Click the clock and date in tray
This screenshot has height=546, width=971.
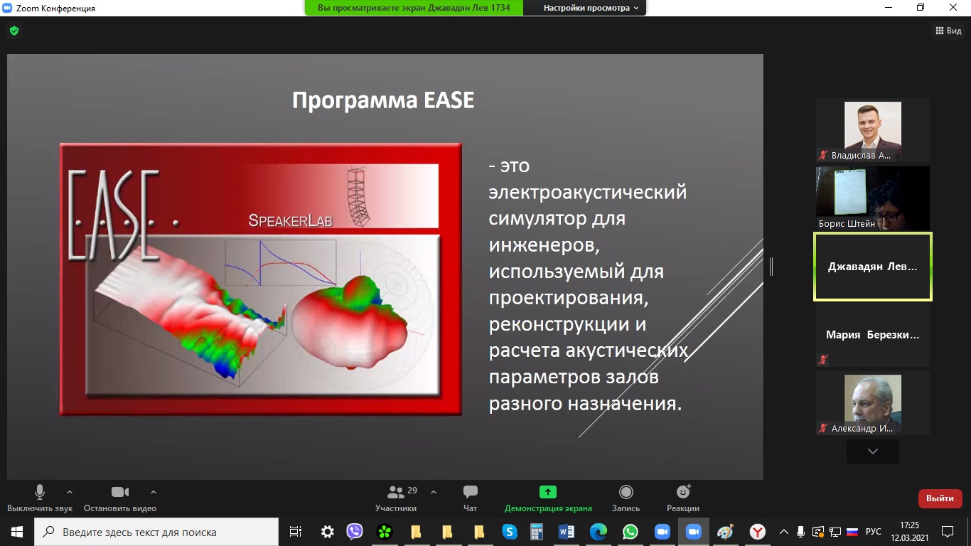pos(909,532)
